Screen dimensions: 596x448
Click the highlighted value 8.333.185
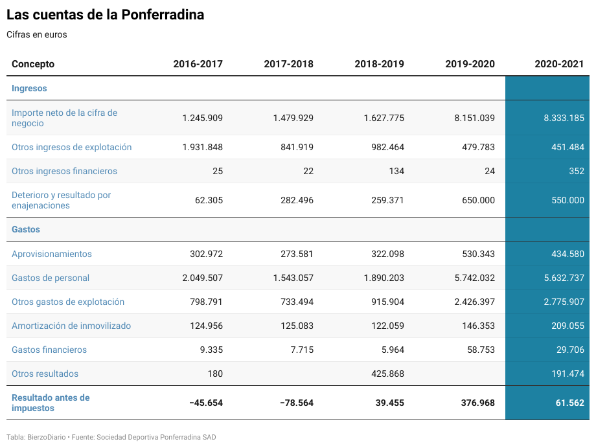(x=564, y=118)
